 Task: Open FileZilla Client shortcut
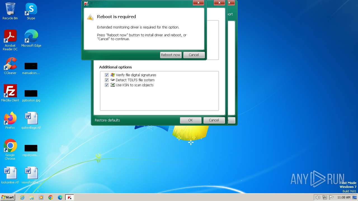coord(10,93)
